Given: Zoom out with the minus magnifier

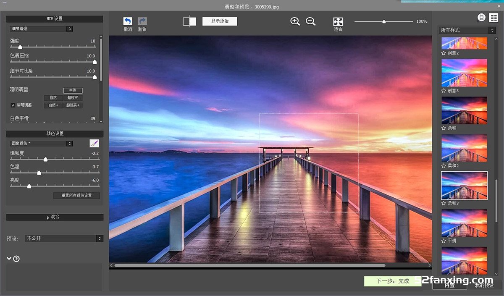Looking at the screenshot, I should [311, 21].
